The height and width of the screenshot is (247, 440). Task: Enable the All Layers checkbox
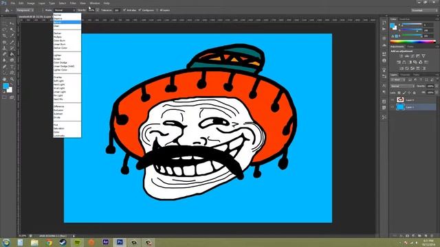[x=157, y=10]
